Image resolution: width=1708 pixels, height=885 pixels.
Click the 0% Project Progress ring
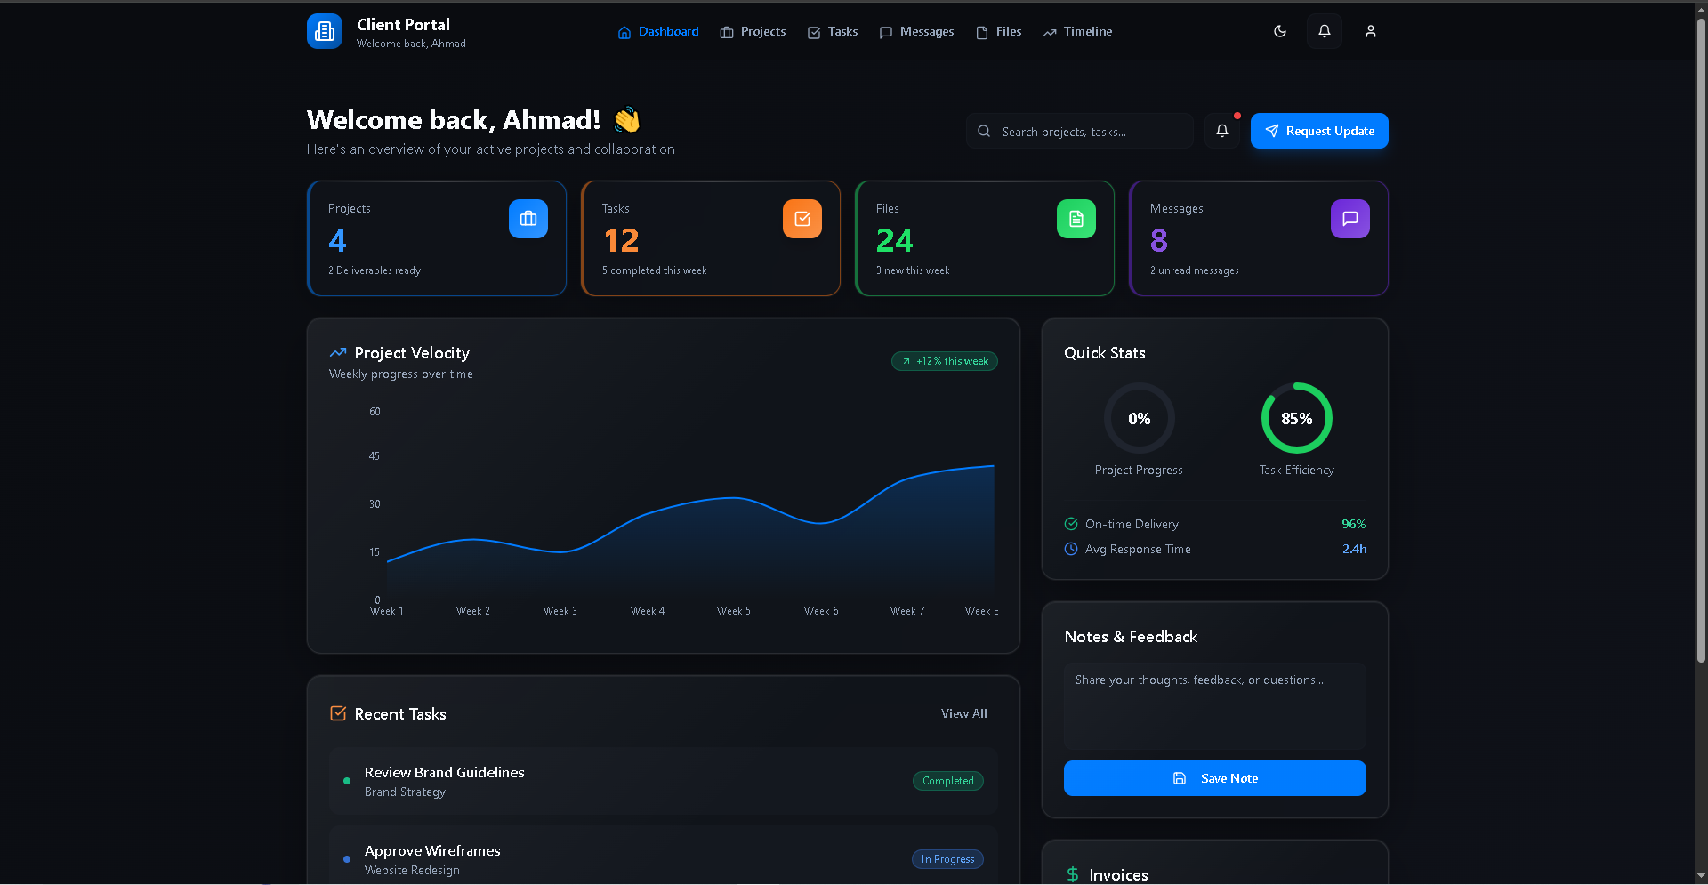[1140, 418]
